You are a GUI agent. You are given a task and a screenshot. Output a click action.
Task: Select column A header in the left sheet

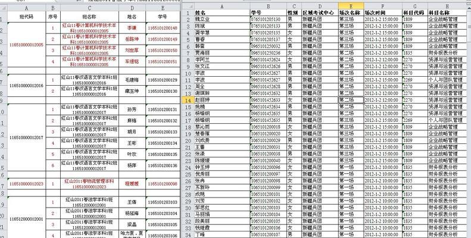tap(26, 8)
